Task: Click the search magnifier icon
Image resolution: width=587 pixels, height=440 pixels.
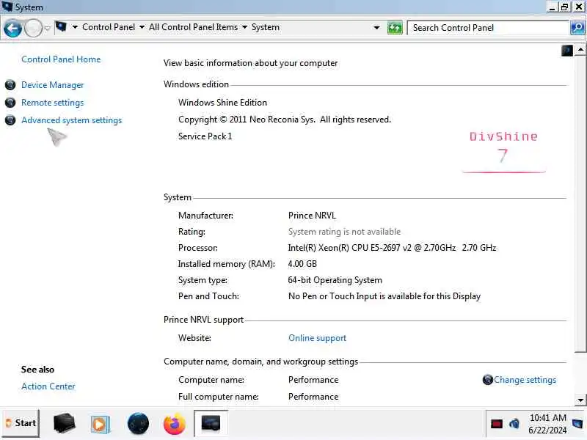Action: click(x=577, y=28)
